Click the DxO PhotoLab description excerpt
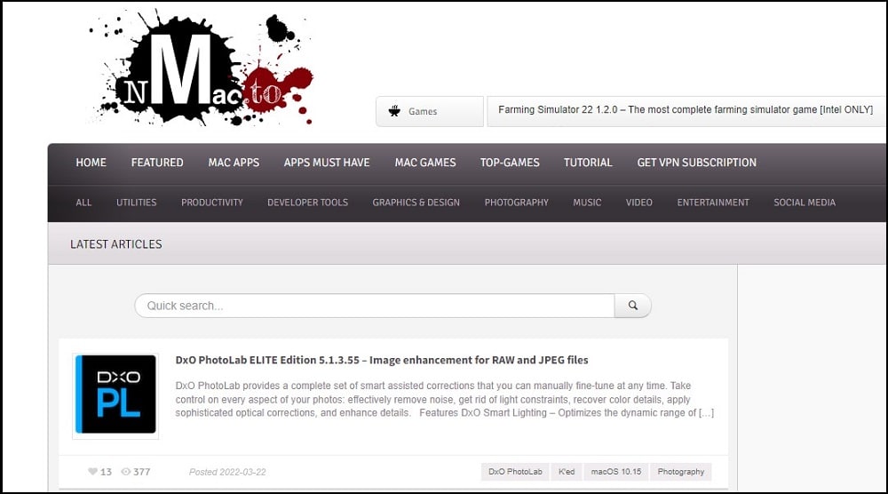888x494 pixels. pyautogui.click(x=445, y=400)
